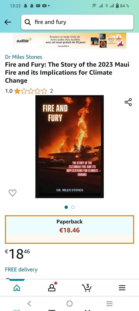Open the share icon for this book
Screen dimensions: 139x311
point(128,102)
